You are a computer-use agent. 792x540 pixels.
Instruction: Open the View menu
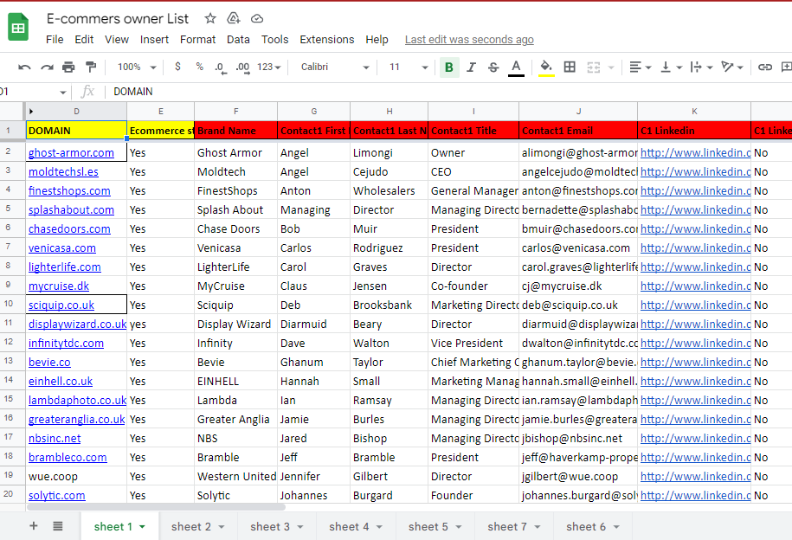pyautogui.click(x=117, y=40)
